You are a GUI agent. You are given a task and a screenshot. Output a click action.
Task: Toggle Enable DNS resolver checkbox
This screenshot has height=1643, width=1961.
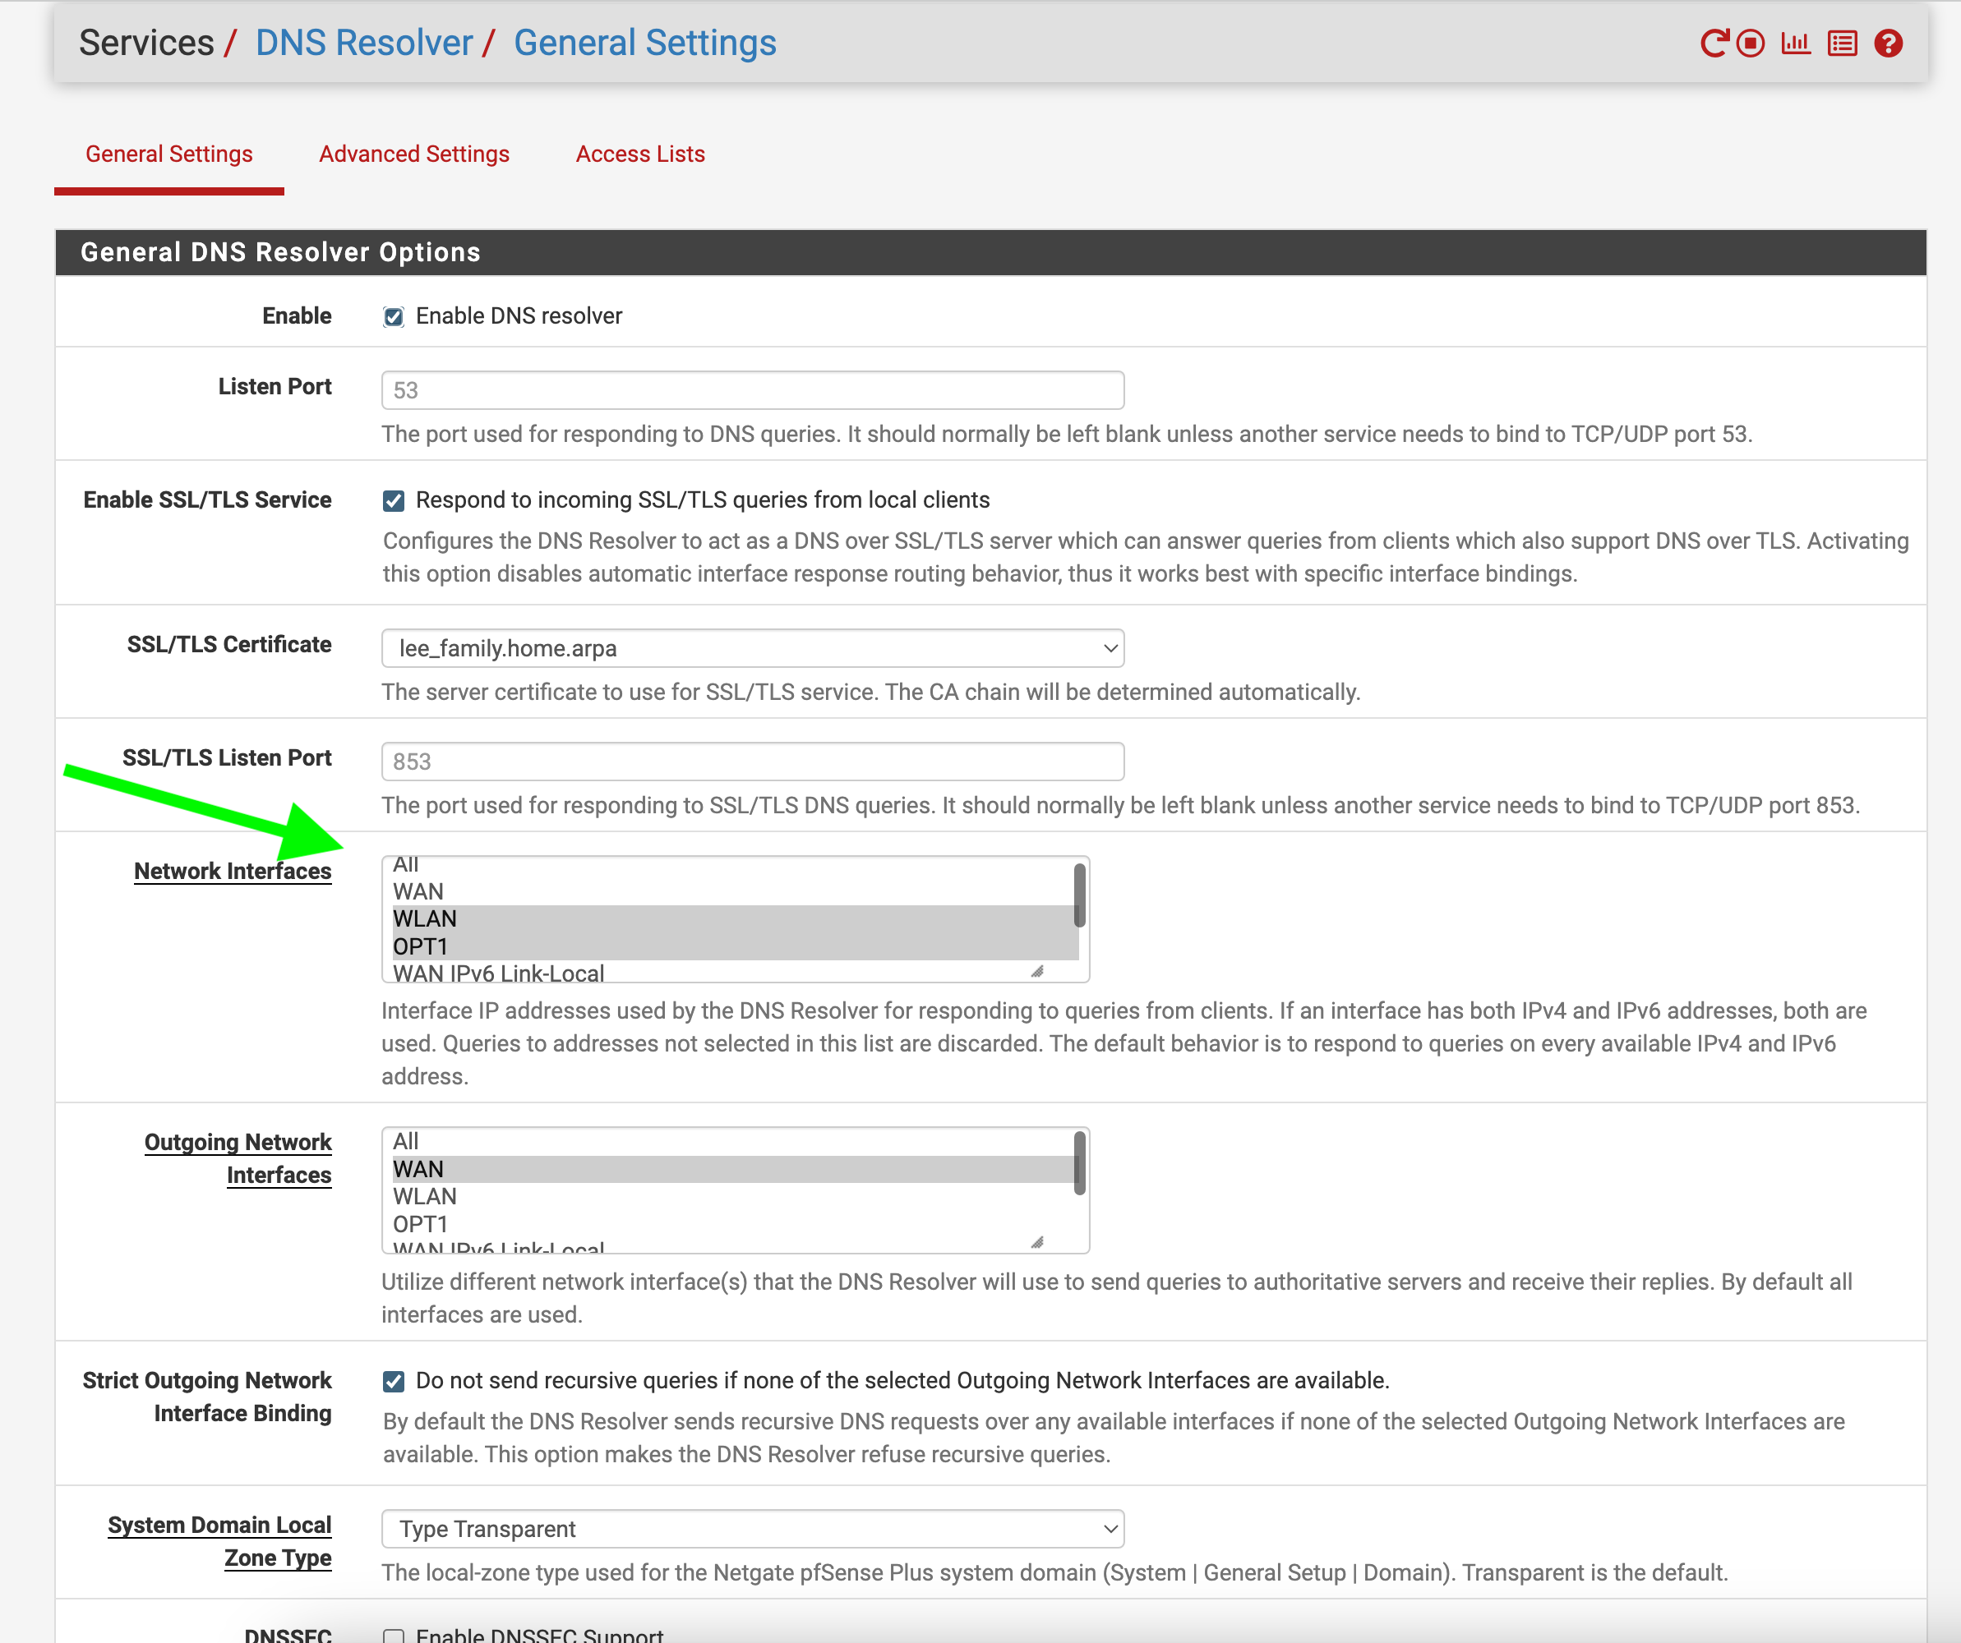click(393, 316)
